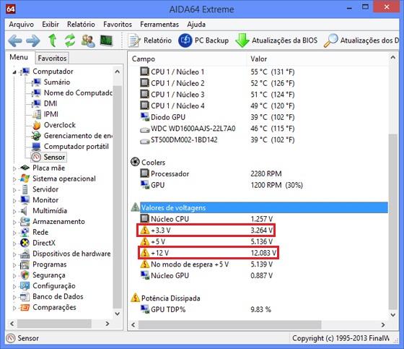The height and width of the screenshot is (349, 404).
Task: Select the Menu tab in sidebar
Action: (x=19, y=57)
